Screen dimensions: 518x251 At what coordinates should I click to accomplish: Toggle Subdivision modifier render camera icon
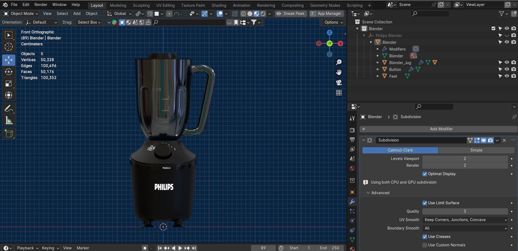(490, 140)
